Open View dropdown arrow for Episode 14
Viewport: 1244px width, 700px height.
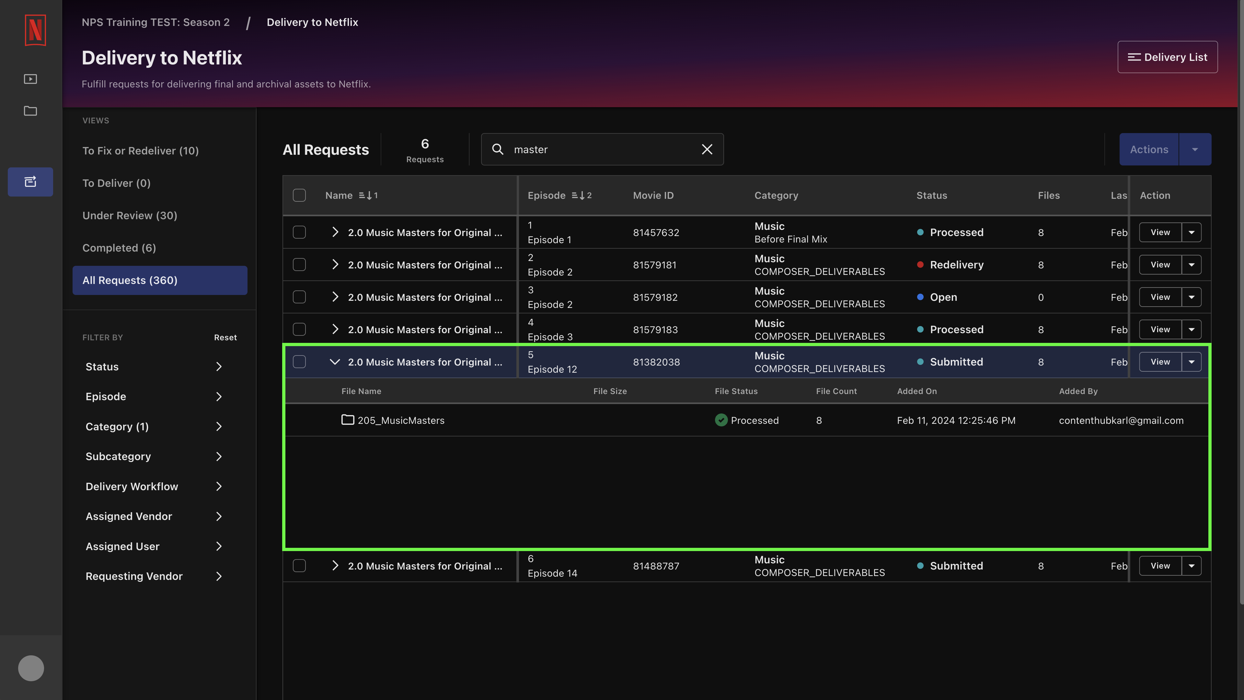click(1192, 566)
